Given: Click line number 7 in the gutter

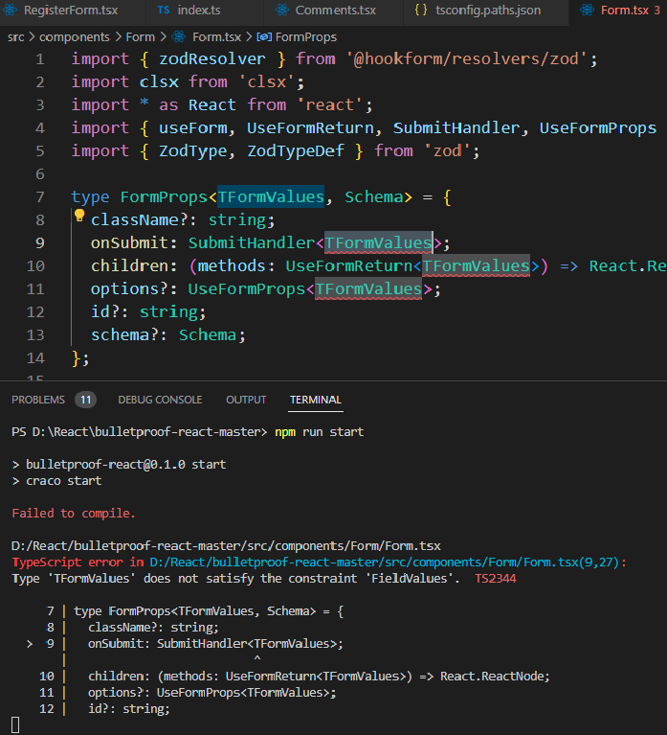Looking at the screenshot, I should pyautogui.click(x=40, y=196).
